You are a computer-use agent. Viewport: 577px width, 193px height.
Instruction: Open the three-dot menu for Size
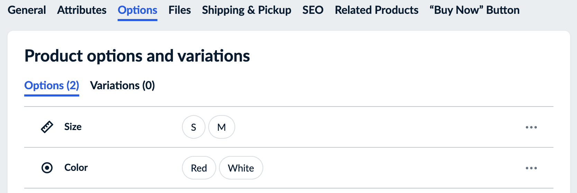[531, 127]
